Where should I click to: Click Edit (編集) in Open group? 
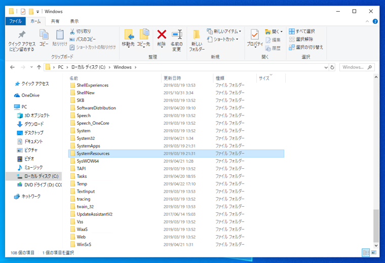(x=273, y=40)
